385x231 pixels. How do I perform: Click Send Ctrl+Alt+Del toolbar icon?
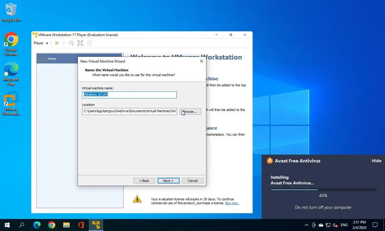coord(71,43)
